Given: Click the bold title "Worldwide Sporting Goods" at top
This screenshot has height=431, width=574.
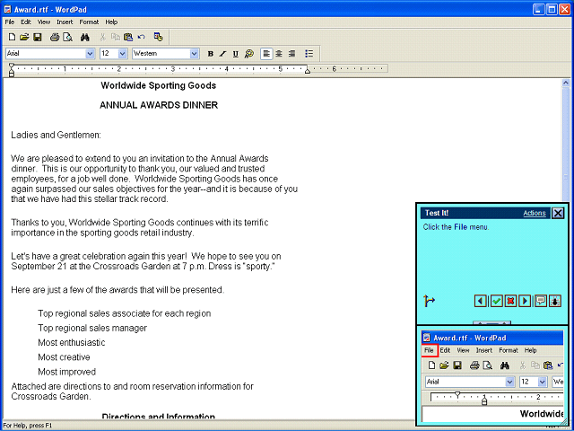Looking at the screenshot, I should (159, 86).
